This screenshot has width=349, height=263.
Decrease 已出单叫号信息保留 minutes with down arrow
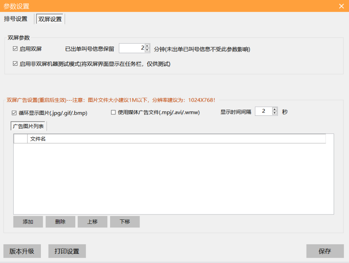(x=148, y=50)
